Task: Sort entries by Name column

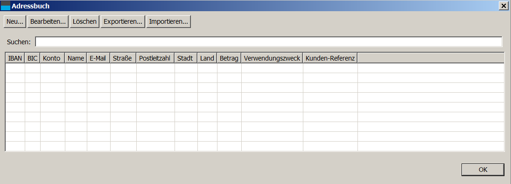Action: tap(76, 58)
